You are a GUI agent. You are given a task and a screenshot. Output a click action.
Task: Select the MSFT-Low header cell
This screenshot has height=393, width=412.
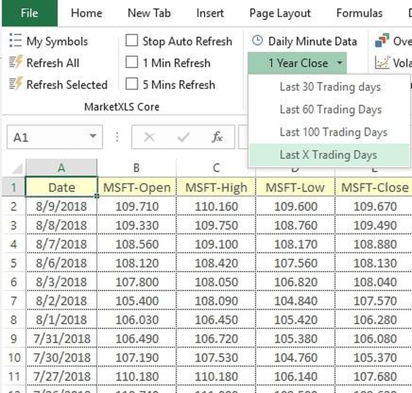(x=295, y=187)
